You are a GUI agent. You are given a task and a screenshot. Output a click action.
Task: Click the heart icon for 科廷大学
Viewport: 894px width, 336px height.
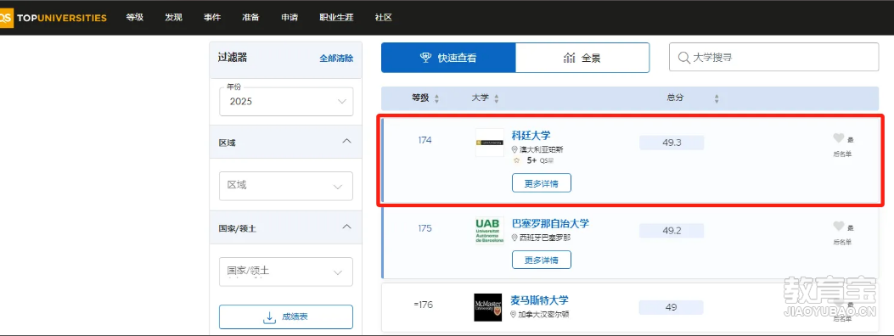[838, 137]
